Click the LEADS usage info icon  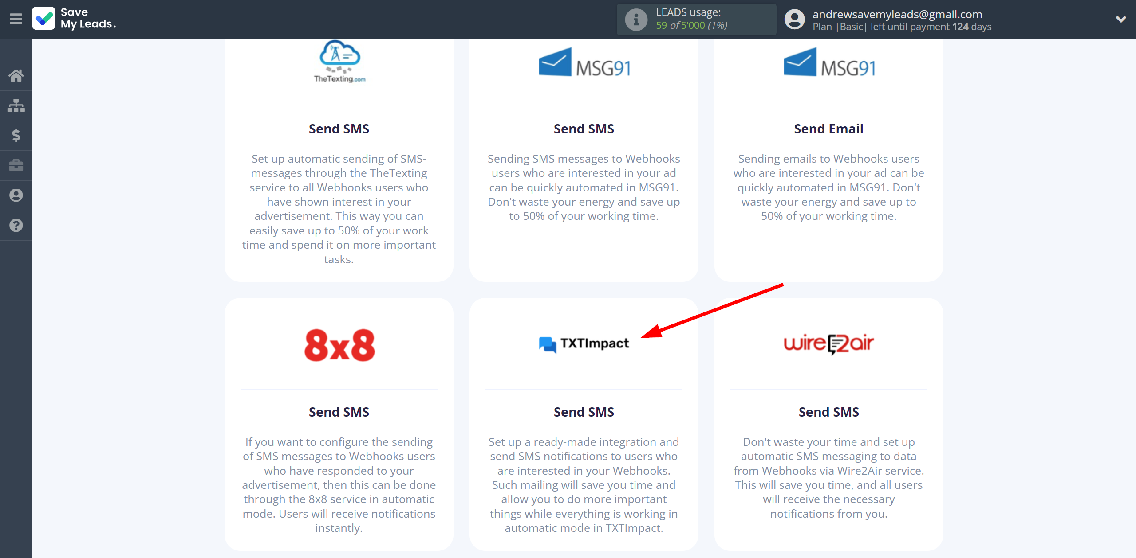636,20
